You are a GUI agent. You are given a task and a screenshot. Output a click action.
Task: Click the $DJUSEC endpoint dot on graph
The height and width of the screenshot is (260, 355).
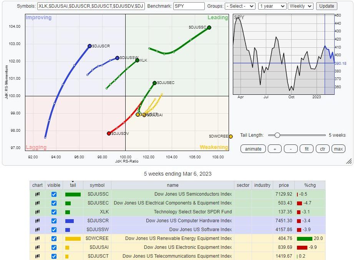tap(154, 83)
